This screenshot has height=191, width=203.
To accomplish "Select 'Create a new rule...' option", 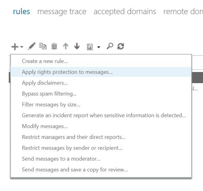I will (45, 61).
